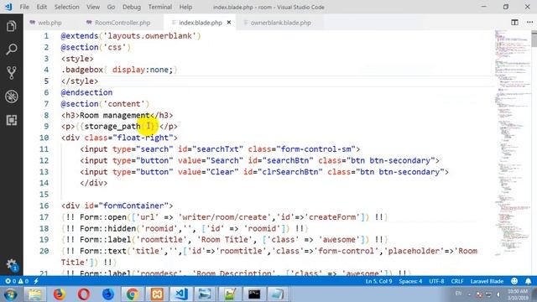Click the system tray clock
The height and width of the screenshot is (302, 537).
(518, 294)
